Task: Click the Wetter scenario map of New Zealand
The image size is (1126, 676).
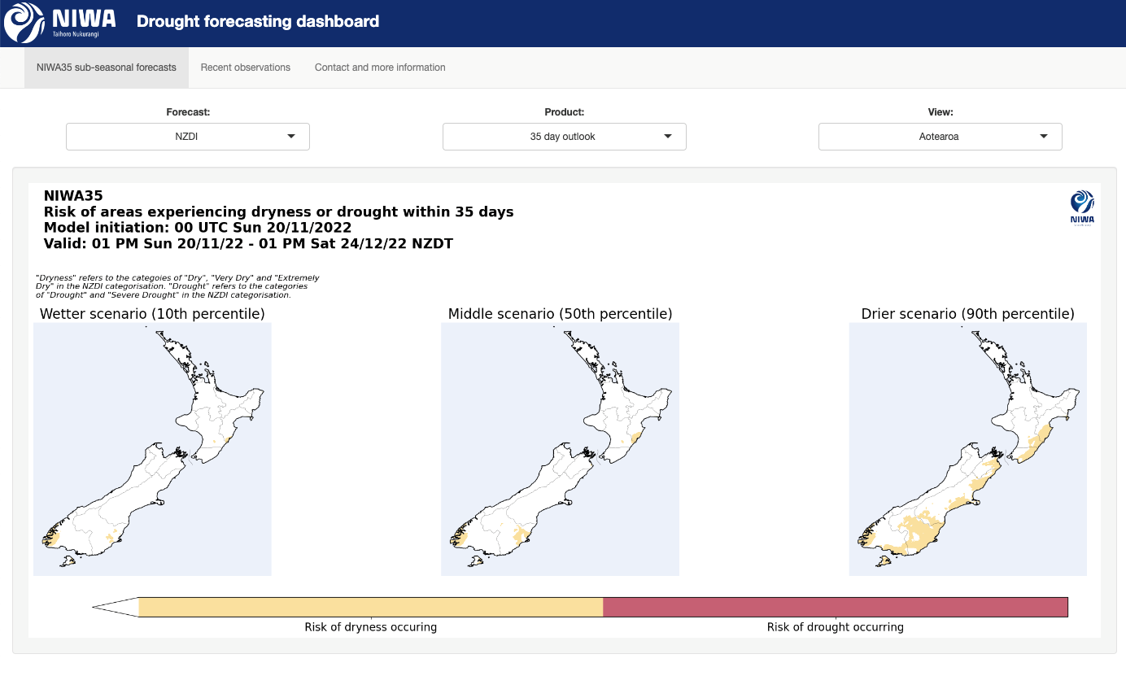Action: (152, 448)
